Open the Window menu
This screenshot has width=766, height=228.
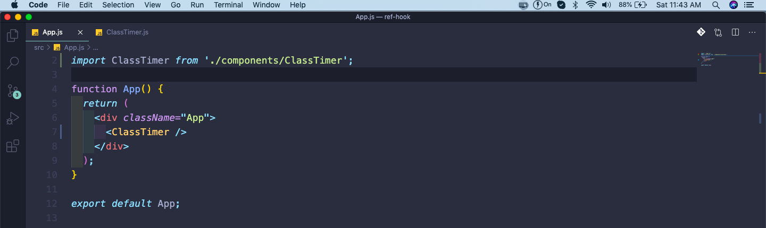point(267,5)
